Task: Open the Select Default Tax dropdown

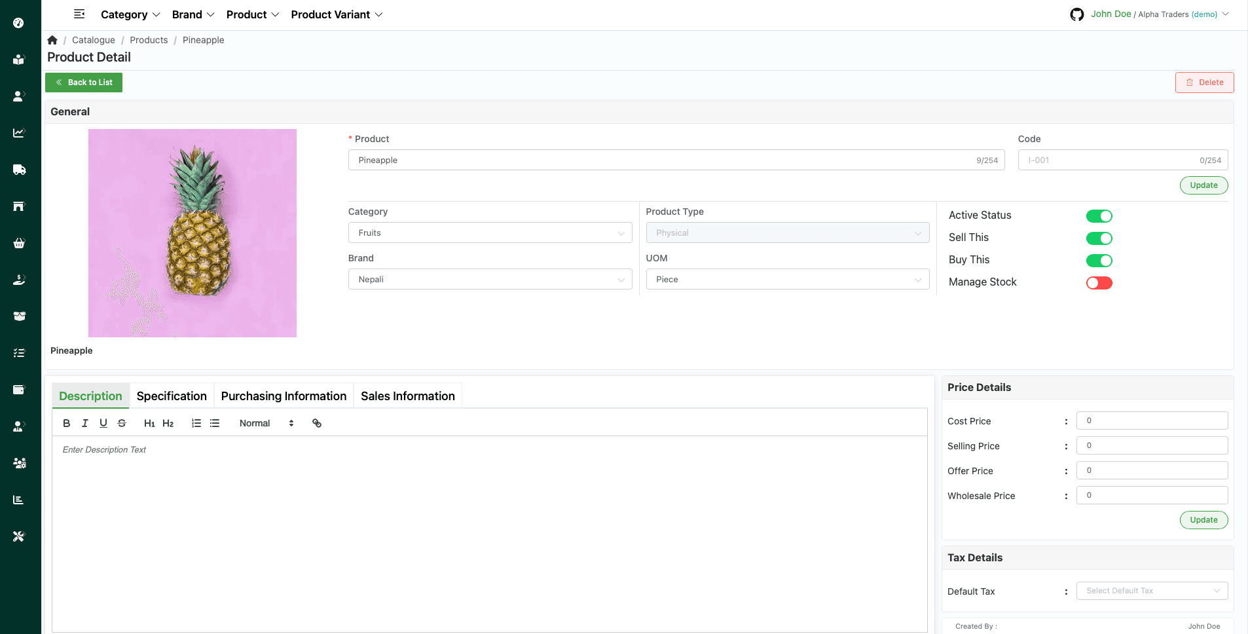Action: coord(1152,591)
